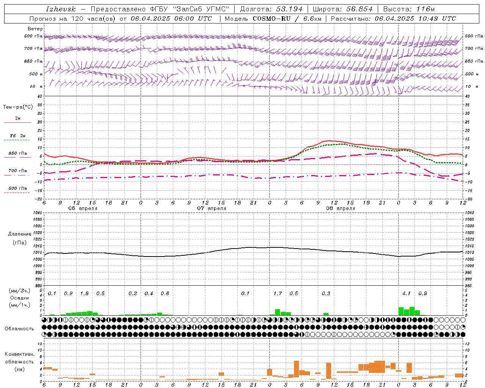Click '850 гПа' in temperature legend
This screenshot has width=485, height=388.
(x=18, y=153)
